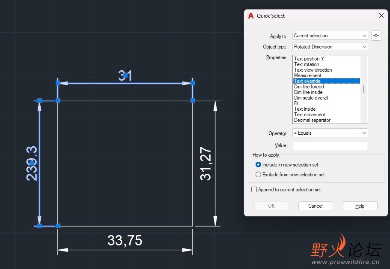Click the Select objects pick button
The height and width of the screenshot is (269, 390).
coord(376,36)
